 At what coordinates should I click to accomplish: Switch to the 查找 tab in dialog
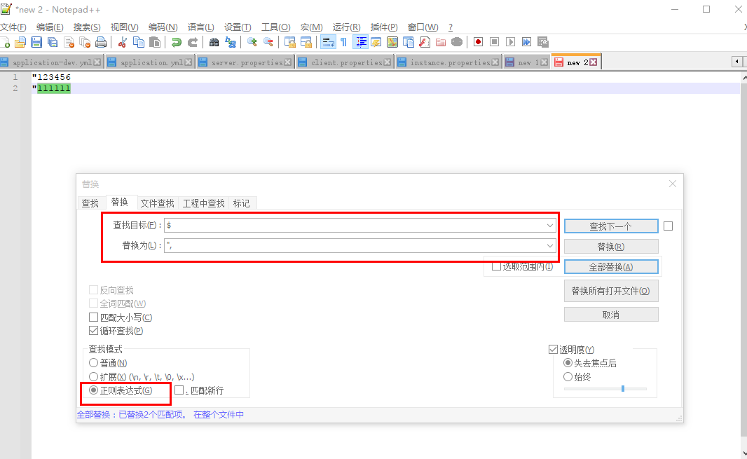pos(90,203)
